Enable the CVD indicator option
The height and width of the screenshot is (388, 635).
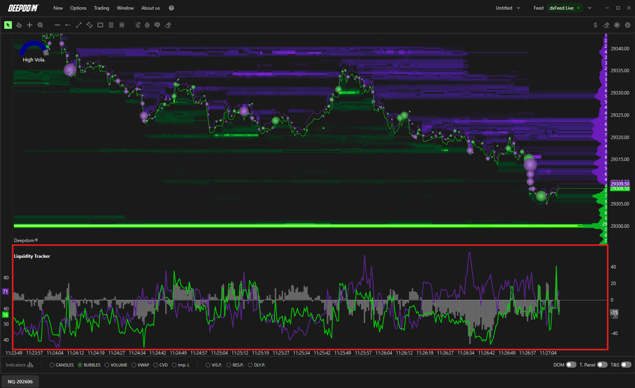(x=161, y=365)
